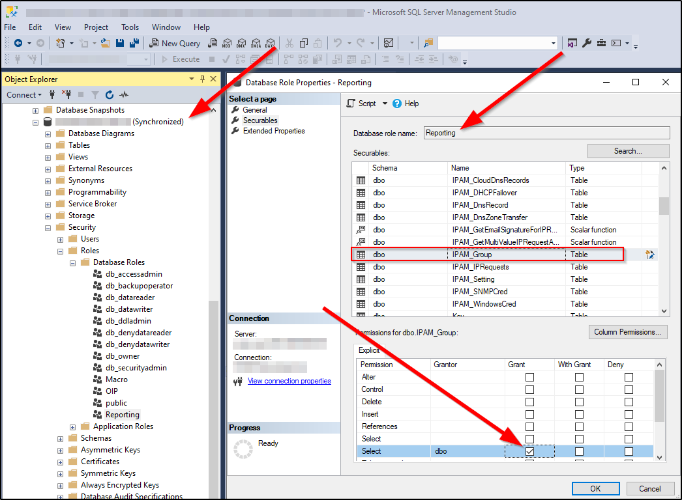Image resolution: width=682 pixels, height=500 pixels.
Task: Expand the Application Roles folder
Action: tap(72, 428)
